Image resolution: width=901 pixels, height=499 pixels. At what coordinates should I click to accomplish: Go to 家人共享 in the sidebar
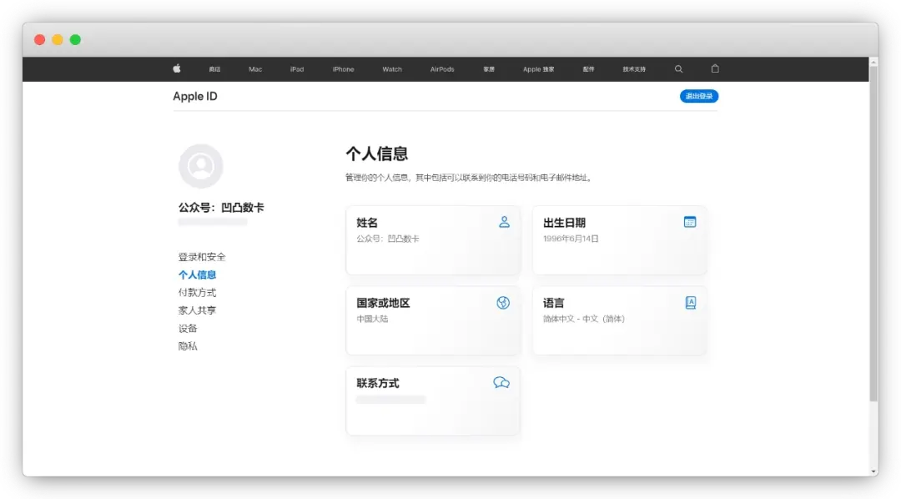click(197, 310)
